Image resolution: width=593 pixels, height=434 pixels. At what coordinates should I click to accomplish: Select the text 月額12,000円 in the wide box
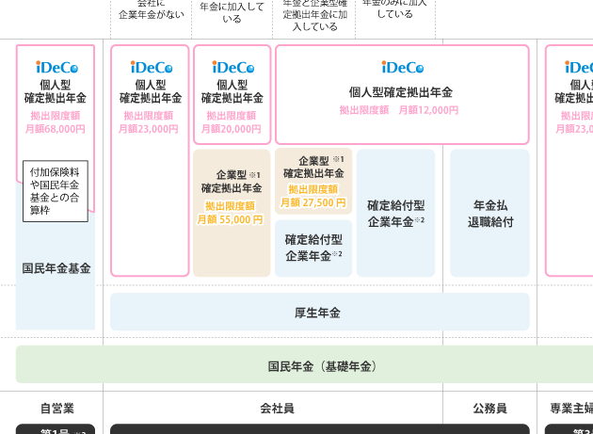[x=428, y=110]
